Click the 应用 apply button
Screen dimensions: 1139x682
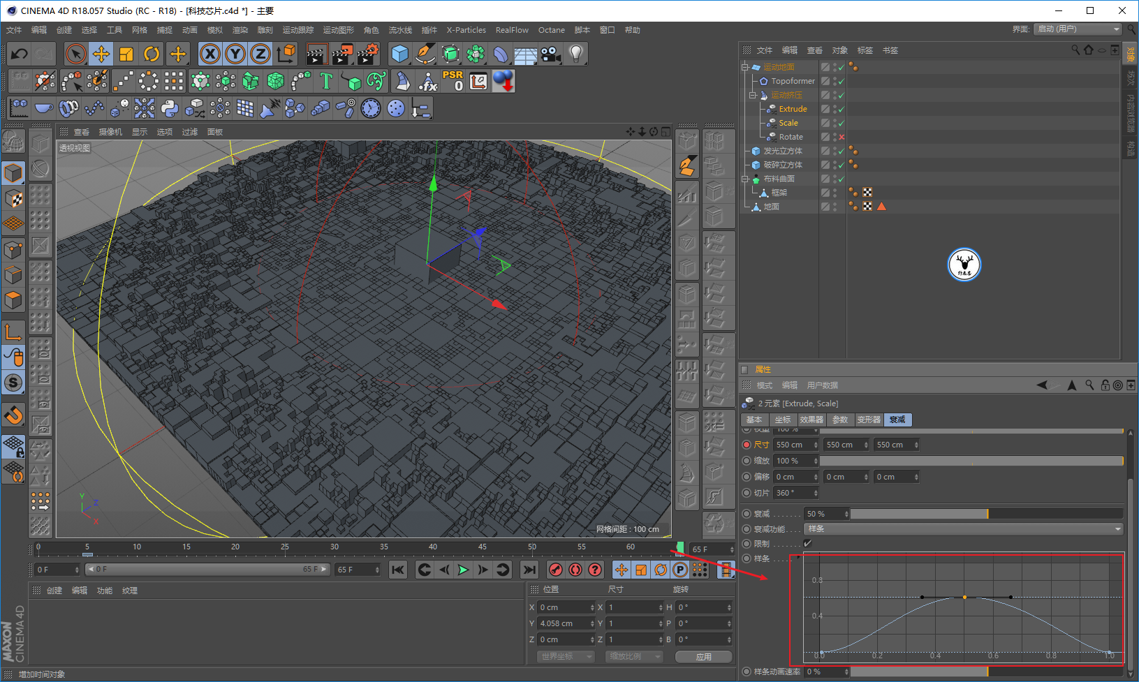pyautogui.click(x=703, y=657)
